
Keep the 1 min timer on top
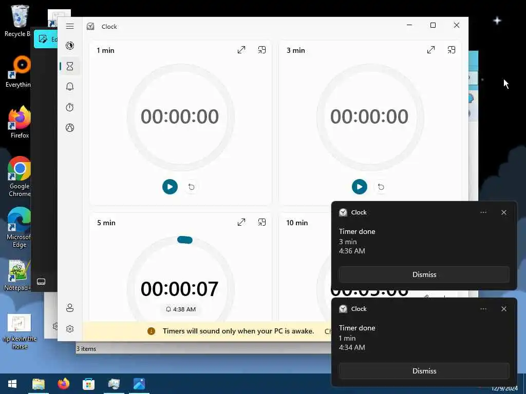pyautogui.click(x=261, y=50)
